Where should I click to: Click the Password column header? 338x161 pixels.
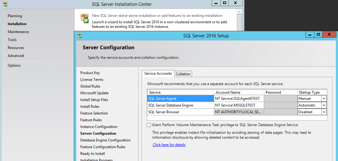pos(281,92)
